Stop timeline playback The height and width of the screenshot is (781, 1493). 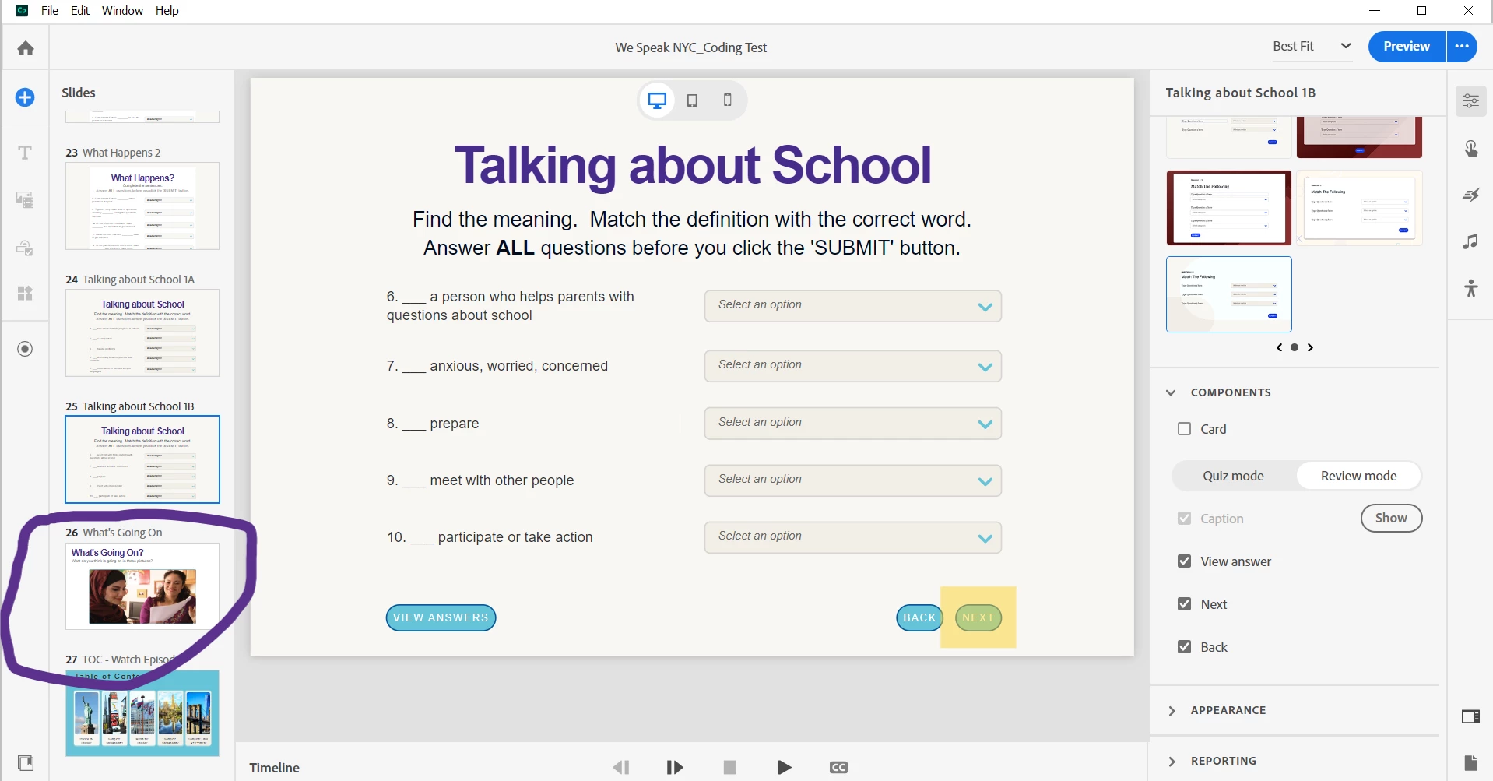coord(729,768)
